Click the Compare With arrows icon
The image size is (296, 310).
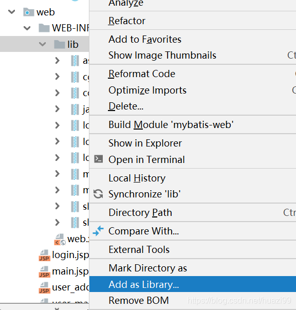pos(98,231)
